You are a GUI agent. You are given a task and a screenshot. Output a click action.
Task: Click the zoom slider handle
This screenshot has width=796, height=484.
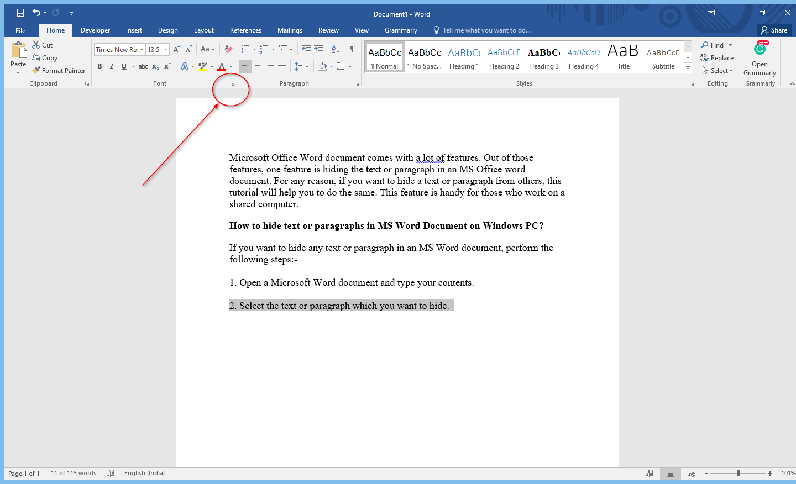coord(739,474)
